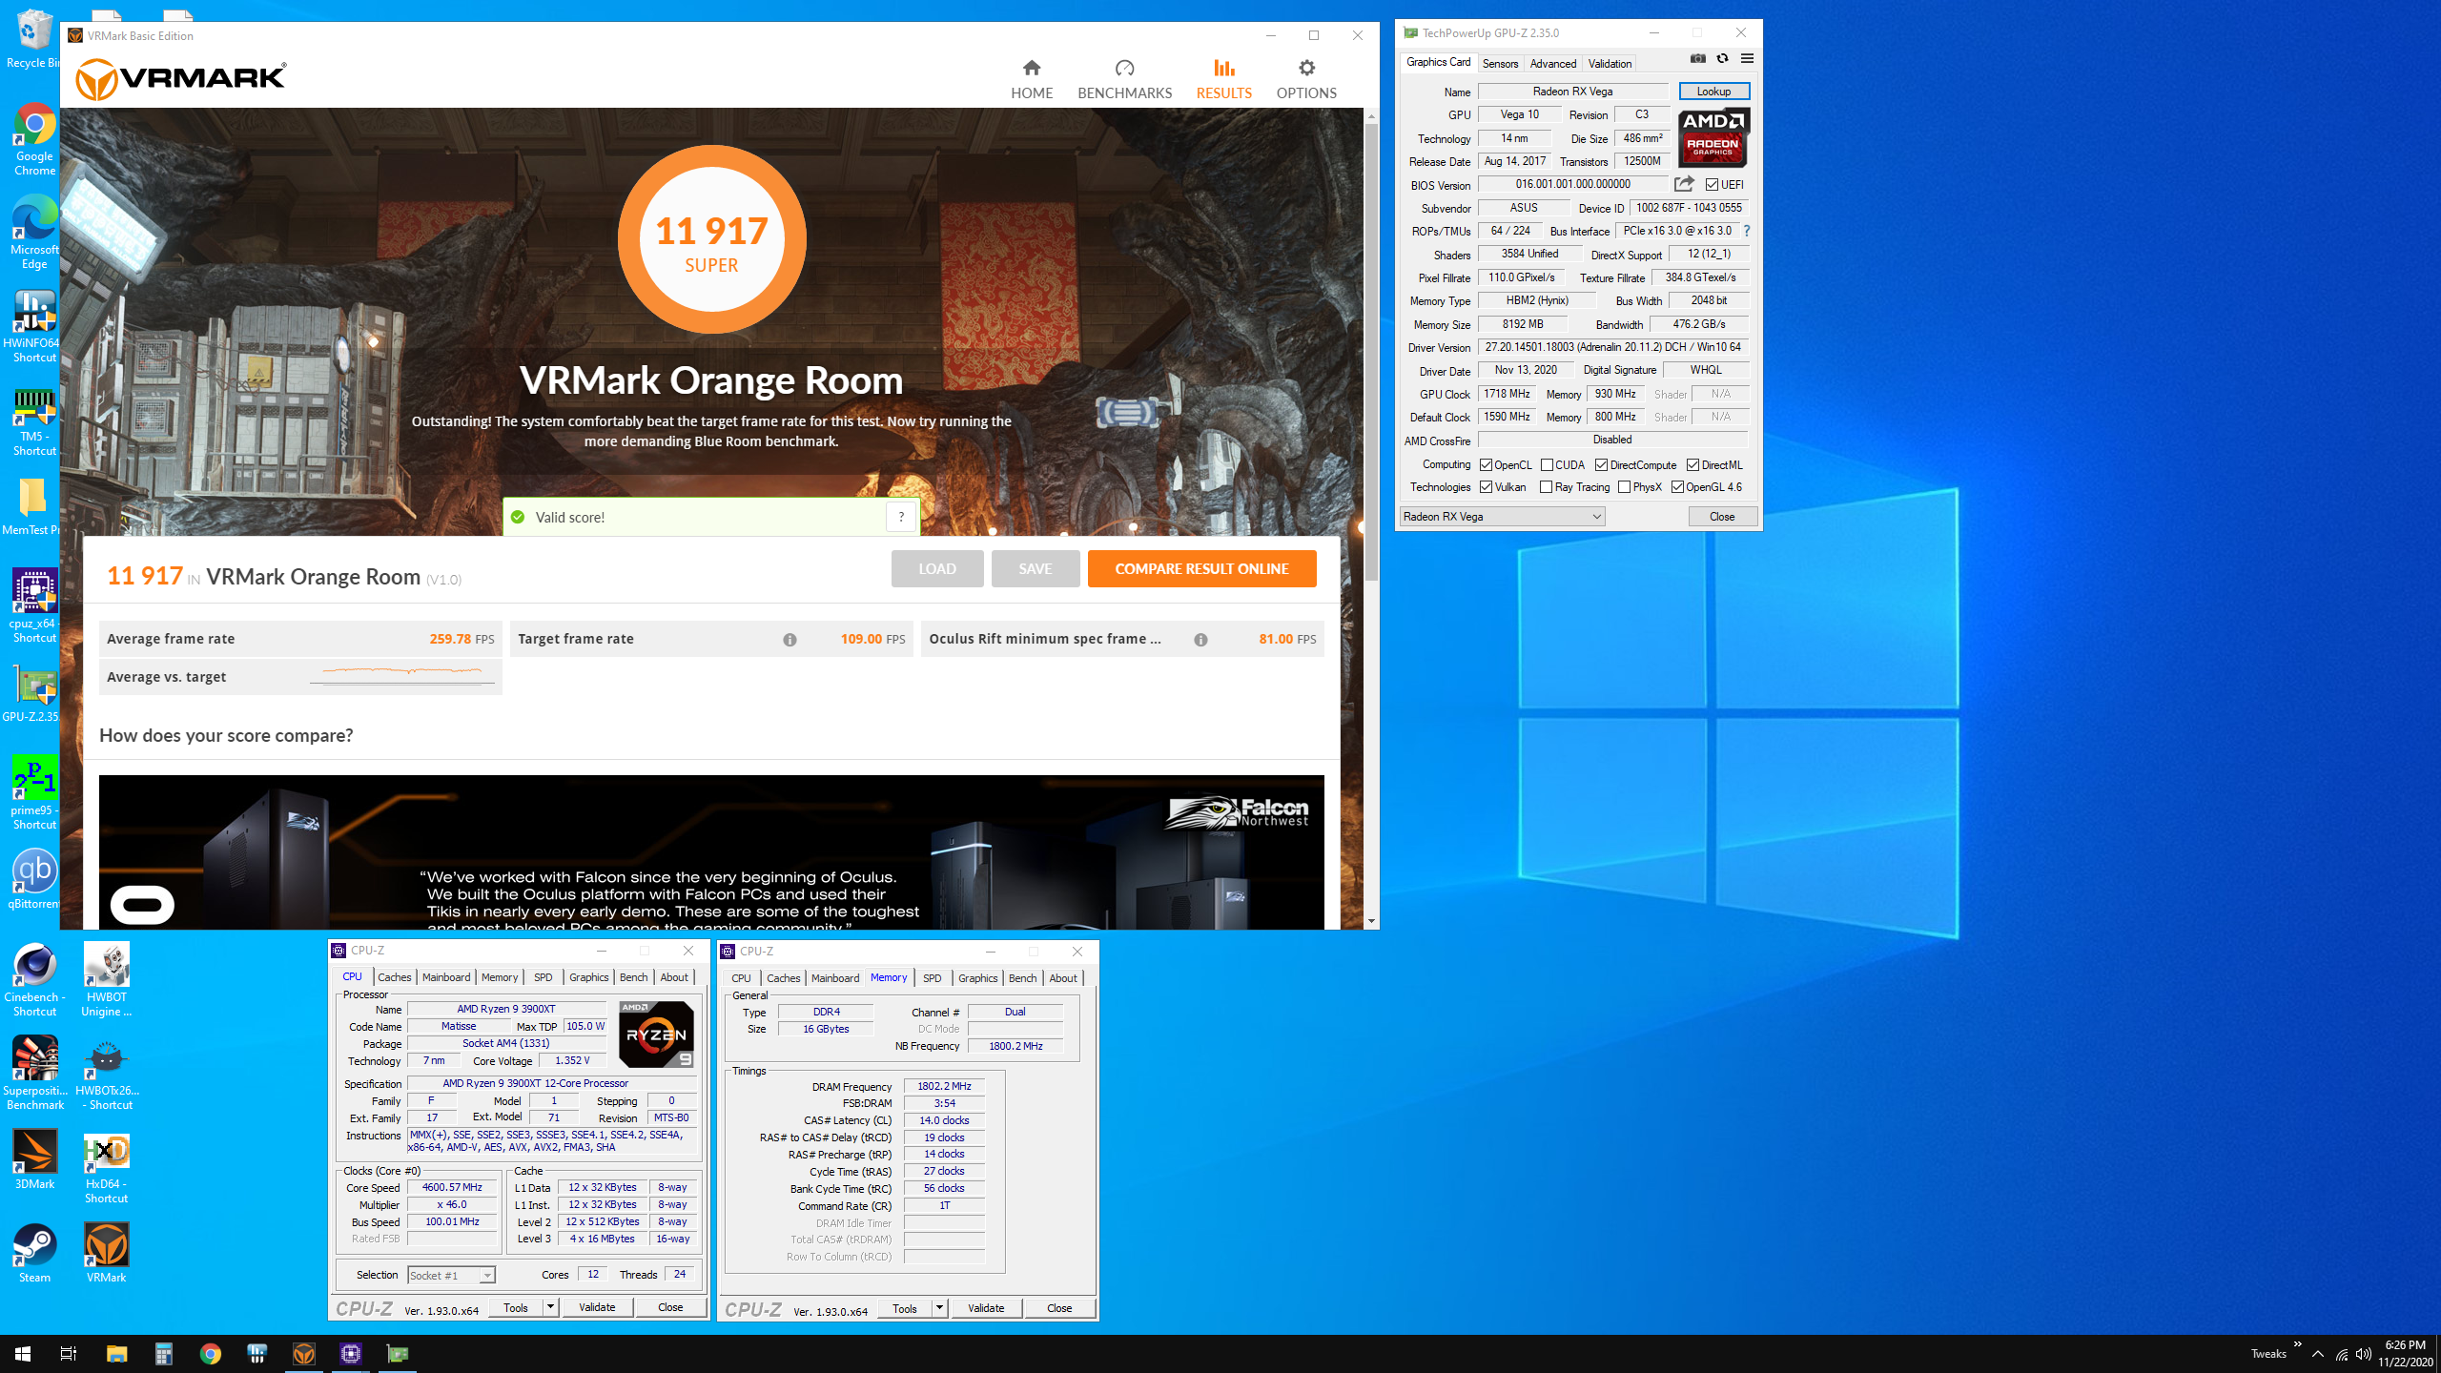
Task: Open Google Chrome desktop shortcut
Action: 34,139
